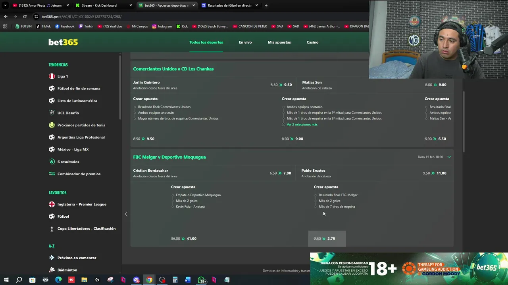
Task: Click the 6 resultados icon
Action: 52,161
